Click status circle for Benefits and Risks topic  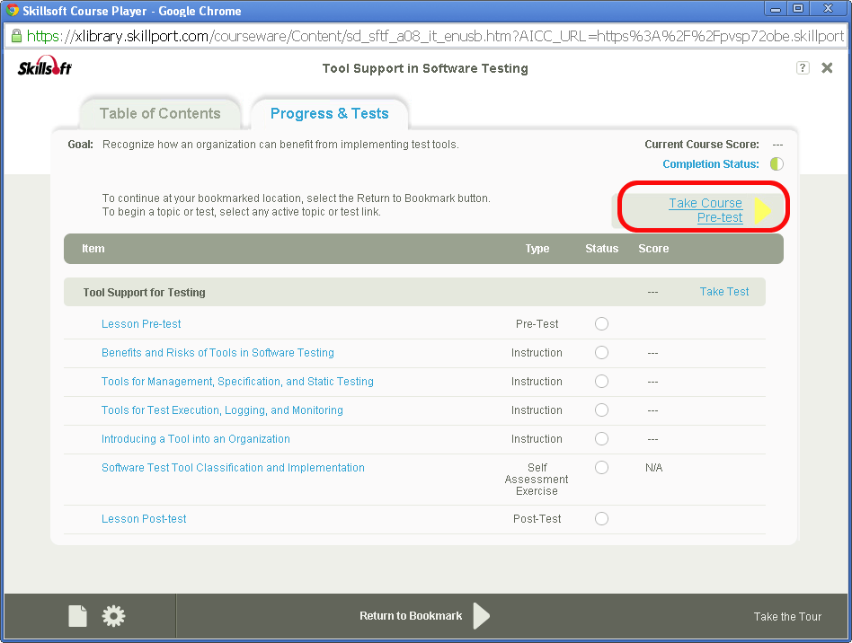(601, 353)
